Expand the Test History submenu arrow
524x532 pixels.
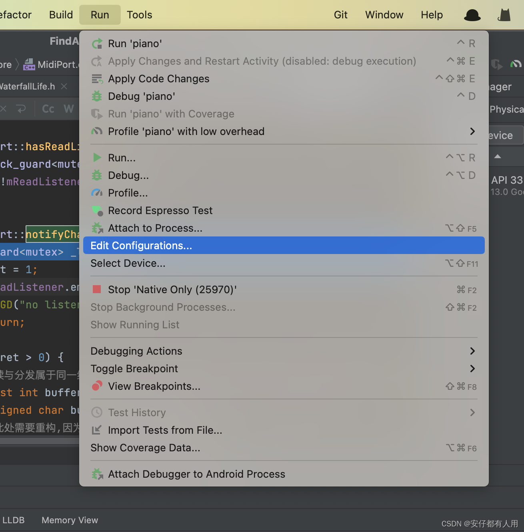point(472,413)
